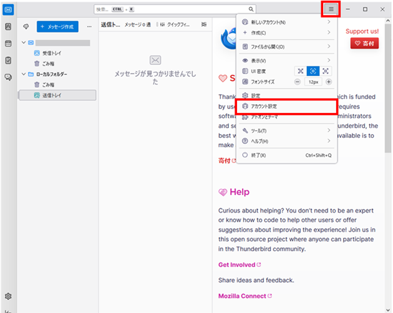
Task: Click the Get Messages cloud icon
Action: pyautogui.click(x=26, y=26)
